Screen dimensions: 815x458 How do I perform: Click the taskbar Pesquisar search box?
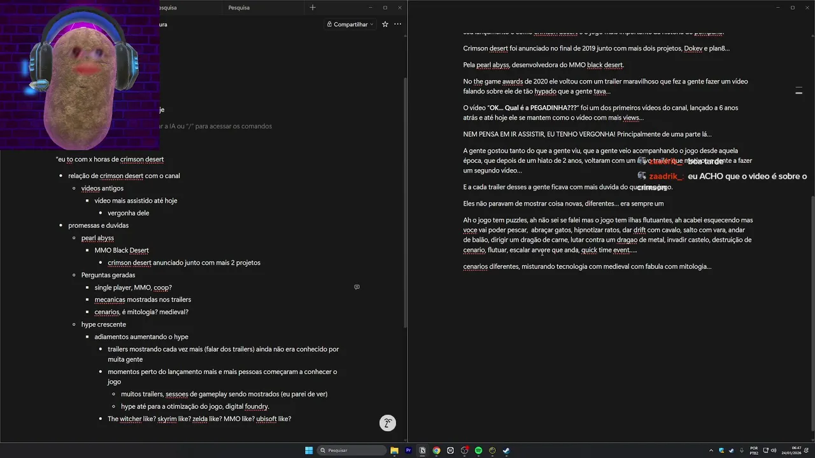point(352,450)
